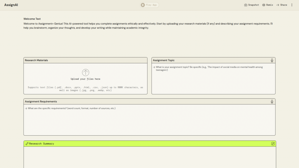Take a Snapshot using the camera icon

pos(246,5)
